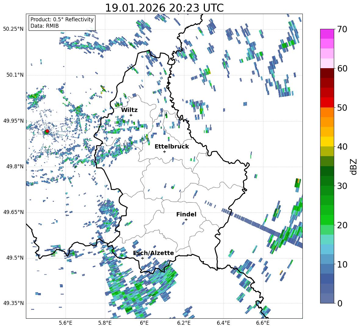Click the 'Data: RMIB' text

tap(45, 26)
